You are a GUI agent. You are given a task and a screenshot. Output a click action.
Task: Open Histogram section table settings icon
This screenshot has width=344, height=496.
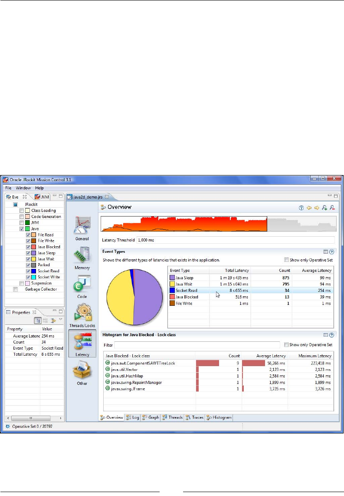click(x=326, y=335)
